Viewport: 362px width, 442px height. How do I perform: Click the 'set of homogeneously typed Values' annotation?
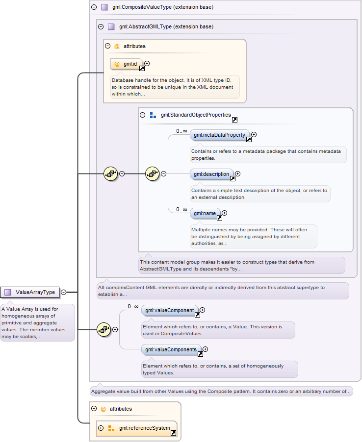[220, 369]
